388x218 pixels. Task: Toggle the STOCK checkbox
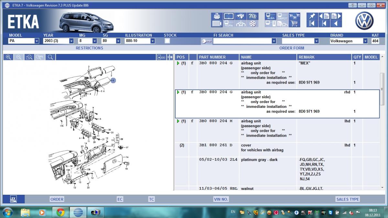click(x=167, y=41)
